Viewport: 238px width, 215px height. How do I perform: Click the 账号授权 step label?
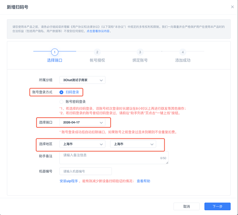[97, 60]
